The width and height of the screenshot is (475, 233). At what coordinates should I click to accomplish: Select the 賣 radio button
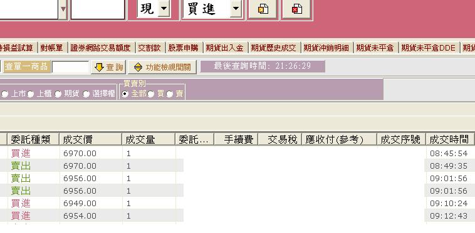(170, 94)
